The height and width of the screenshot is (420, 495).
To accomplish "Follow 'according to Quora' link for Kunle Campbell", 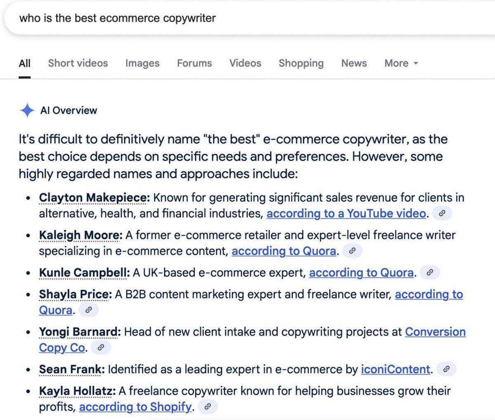I will 361,272.
